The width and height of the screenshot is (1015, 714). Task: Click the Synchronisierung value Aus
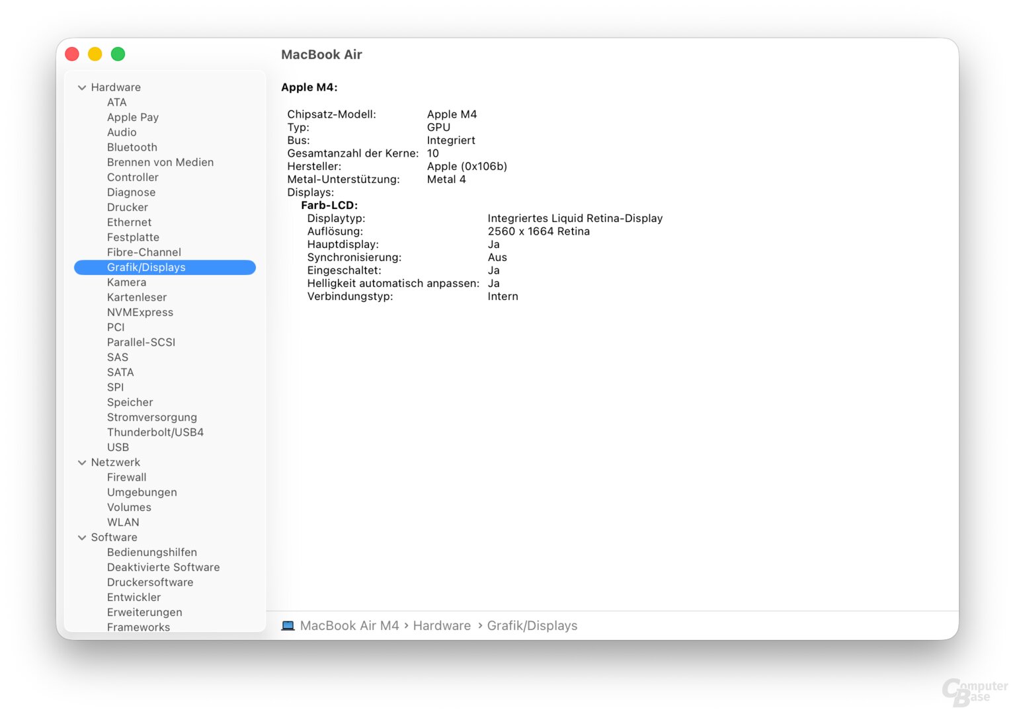click(x=497, y=257)
